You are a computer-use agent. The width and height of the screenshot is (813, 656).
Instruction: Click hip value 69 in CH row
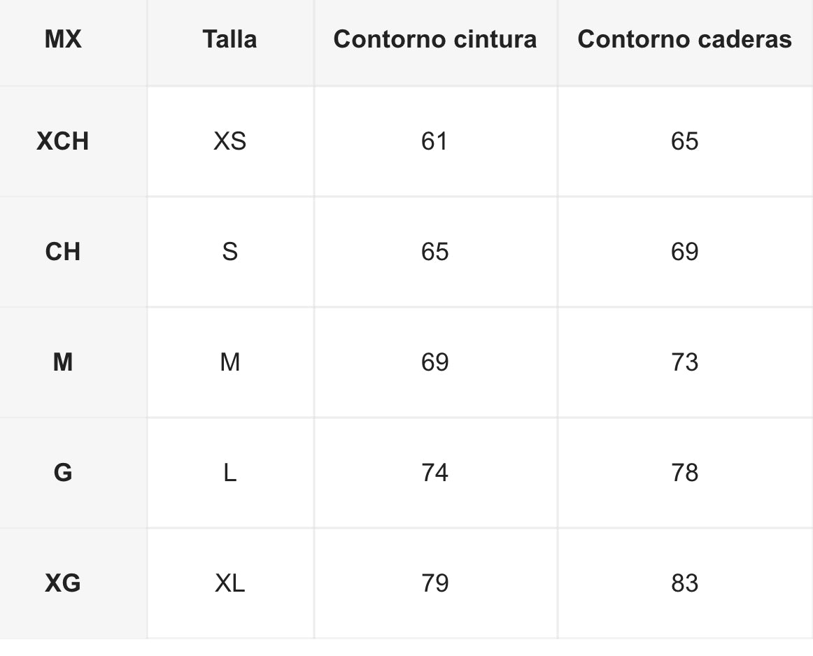tap(684, 252)
